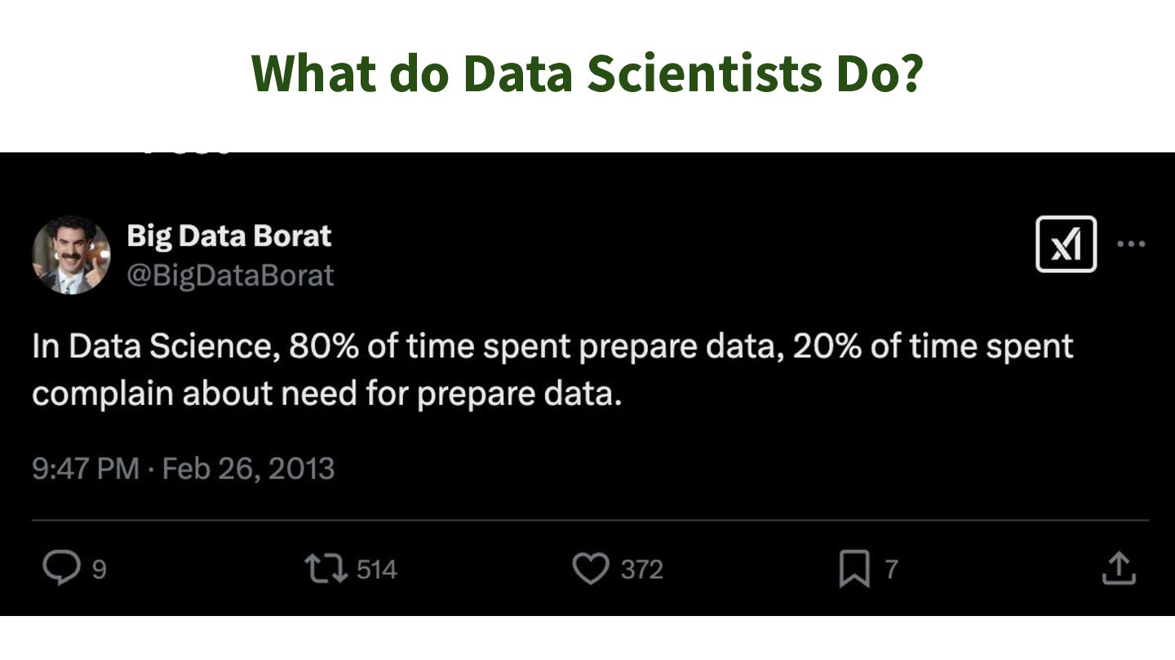Click the retweet arrows icon
Image resolution: width=1175 pixels, height=660 pixels.
click(323, 568)
